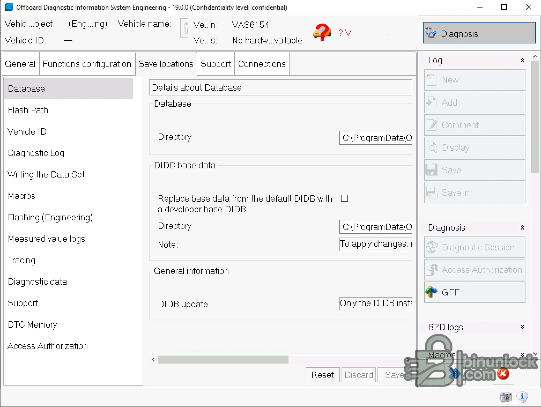541x407 pixels.
Task: Select Access Authorization in the left list
Action: pos(69,346)
